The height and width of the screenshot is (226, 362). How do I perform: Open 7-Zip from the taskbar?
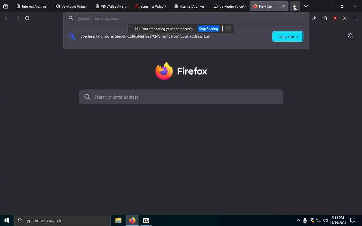[x=146, y=220]
